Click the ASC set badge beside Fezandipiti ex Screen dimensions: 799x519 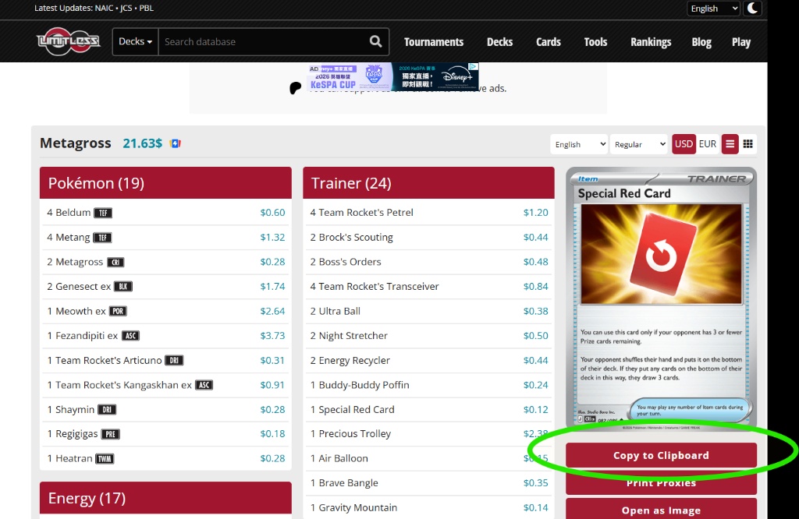pos(130,336)
